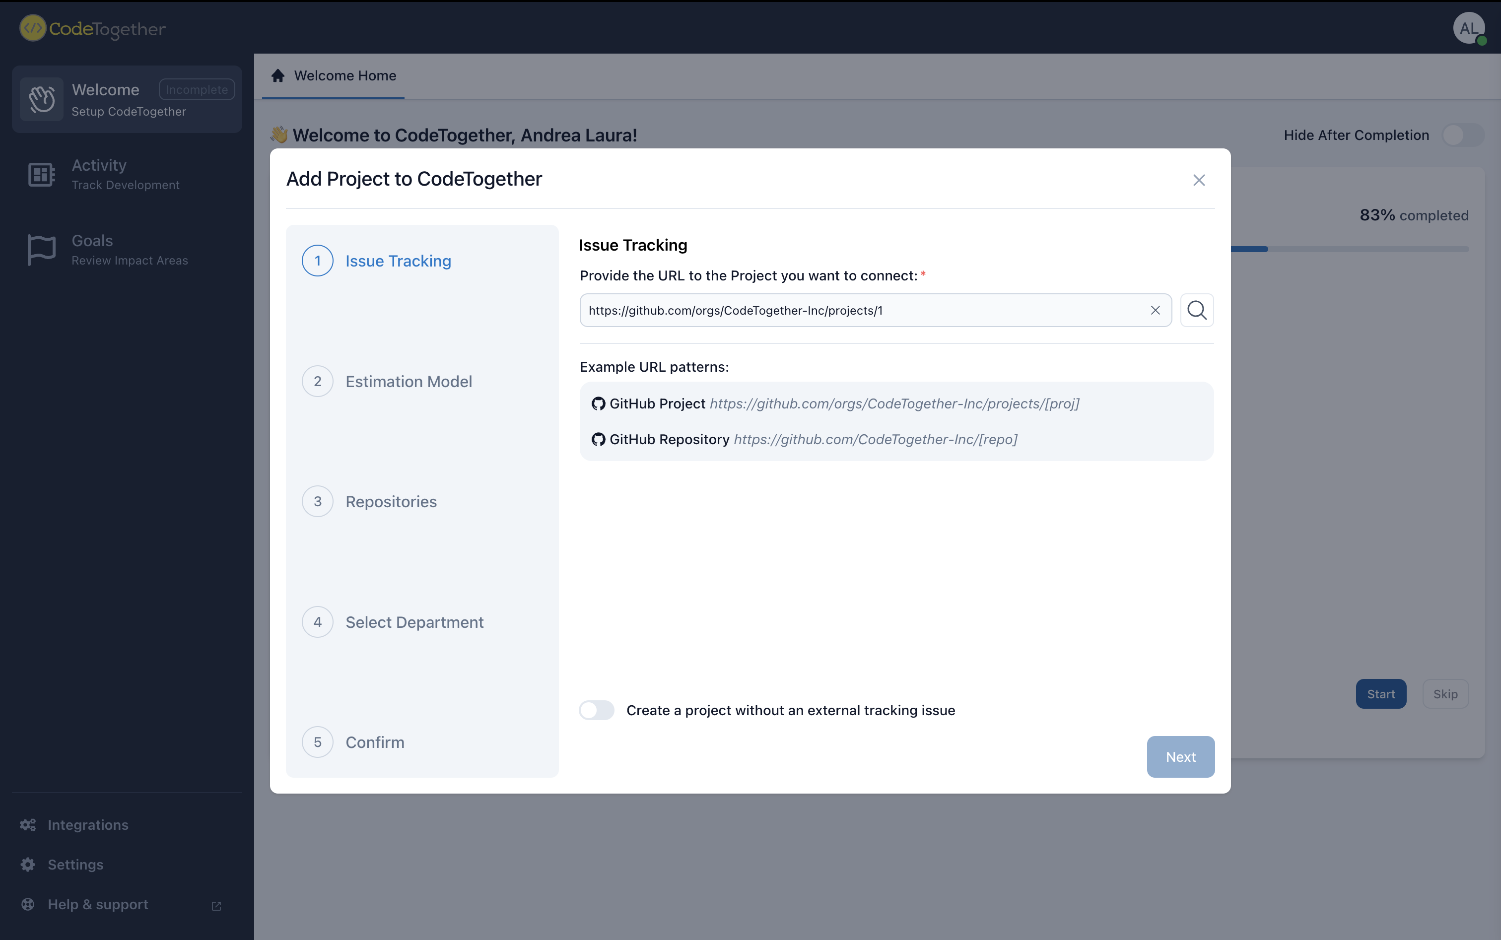Click the Start button behind dialog
The width and height of the screenshot is (1501, 940).
[x=1380, y=694]
